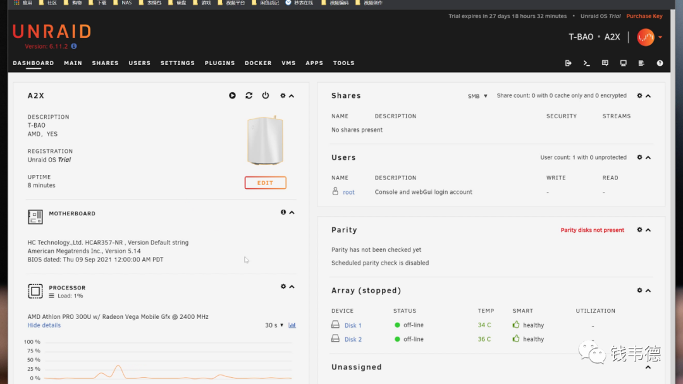Image resolution: width=683 pixels, height=384 pixels.
Task: Open Array gear settings
Action: 639,290
